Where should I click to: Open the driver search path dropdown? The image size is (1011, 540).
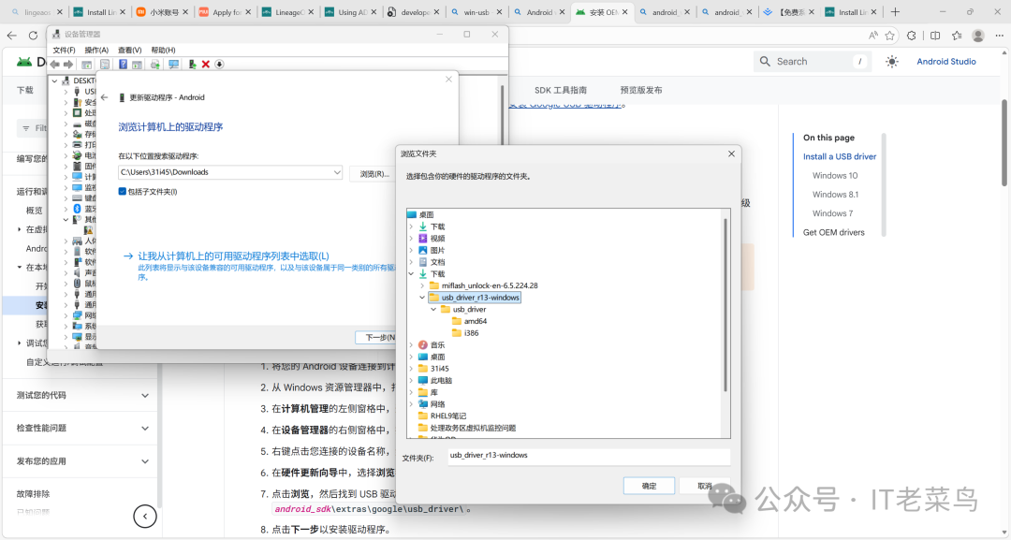pos(337,172)
